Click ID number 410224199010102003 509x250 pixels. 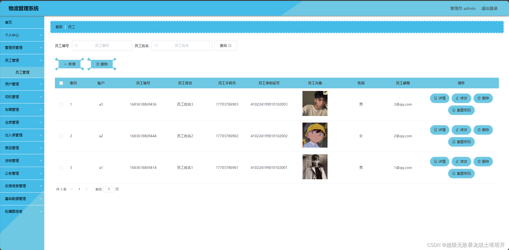tap(269, 104)
